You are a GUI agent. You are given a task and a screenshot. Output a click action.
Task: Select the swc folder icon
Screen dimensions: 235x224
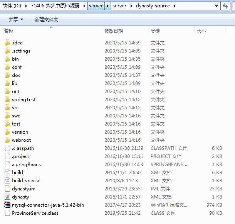pyautogui.click(x=7, y=116)
